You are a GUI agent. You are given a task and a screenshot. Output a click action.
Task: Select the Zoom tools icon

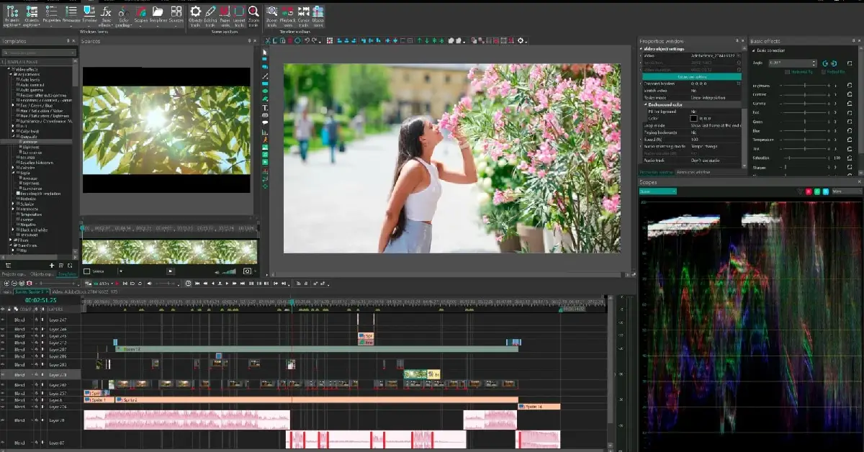(253, 11)
